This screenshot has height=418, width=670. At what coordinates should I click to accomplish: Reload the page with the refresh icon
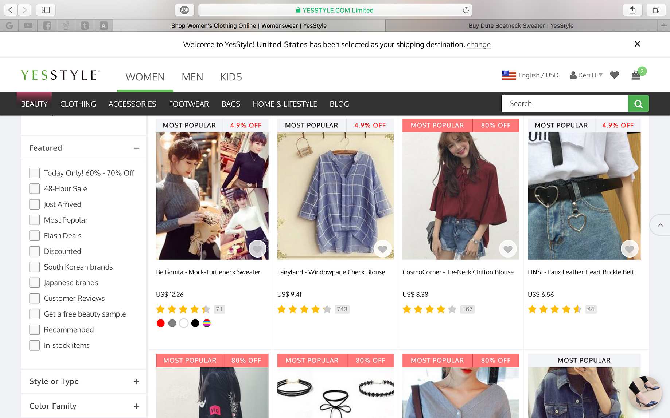pyautogui.click(x=466, y=10)
